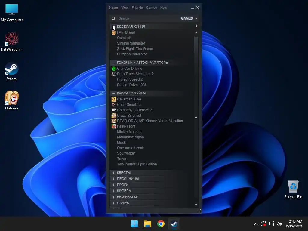This screenshot has width=308, height=231.
Task: Open the Games menu
Action: click(152, 8)
